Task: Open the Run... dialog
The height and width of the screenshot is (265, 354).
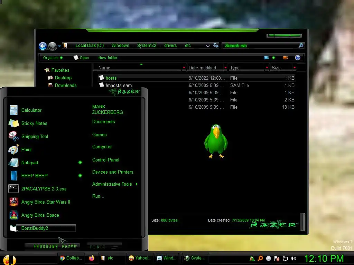Action: click(98, 196)
